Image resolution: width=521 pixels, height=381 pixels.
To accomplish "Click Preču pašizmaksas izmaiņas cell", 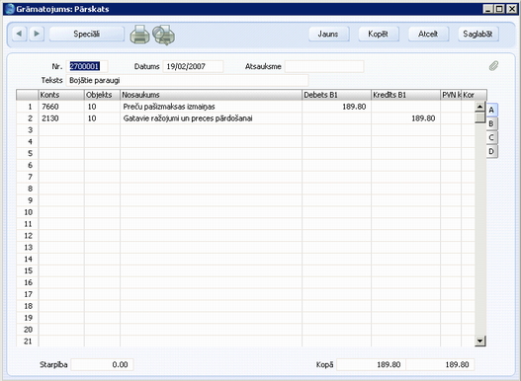I will 211,107.
